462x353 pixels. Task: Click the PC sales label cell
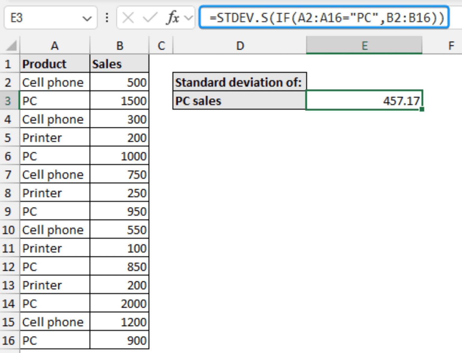239,101
